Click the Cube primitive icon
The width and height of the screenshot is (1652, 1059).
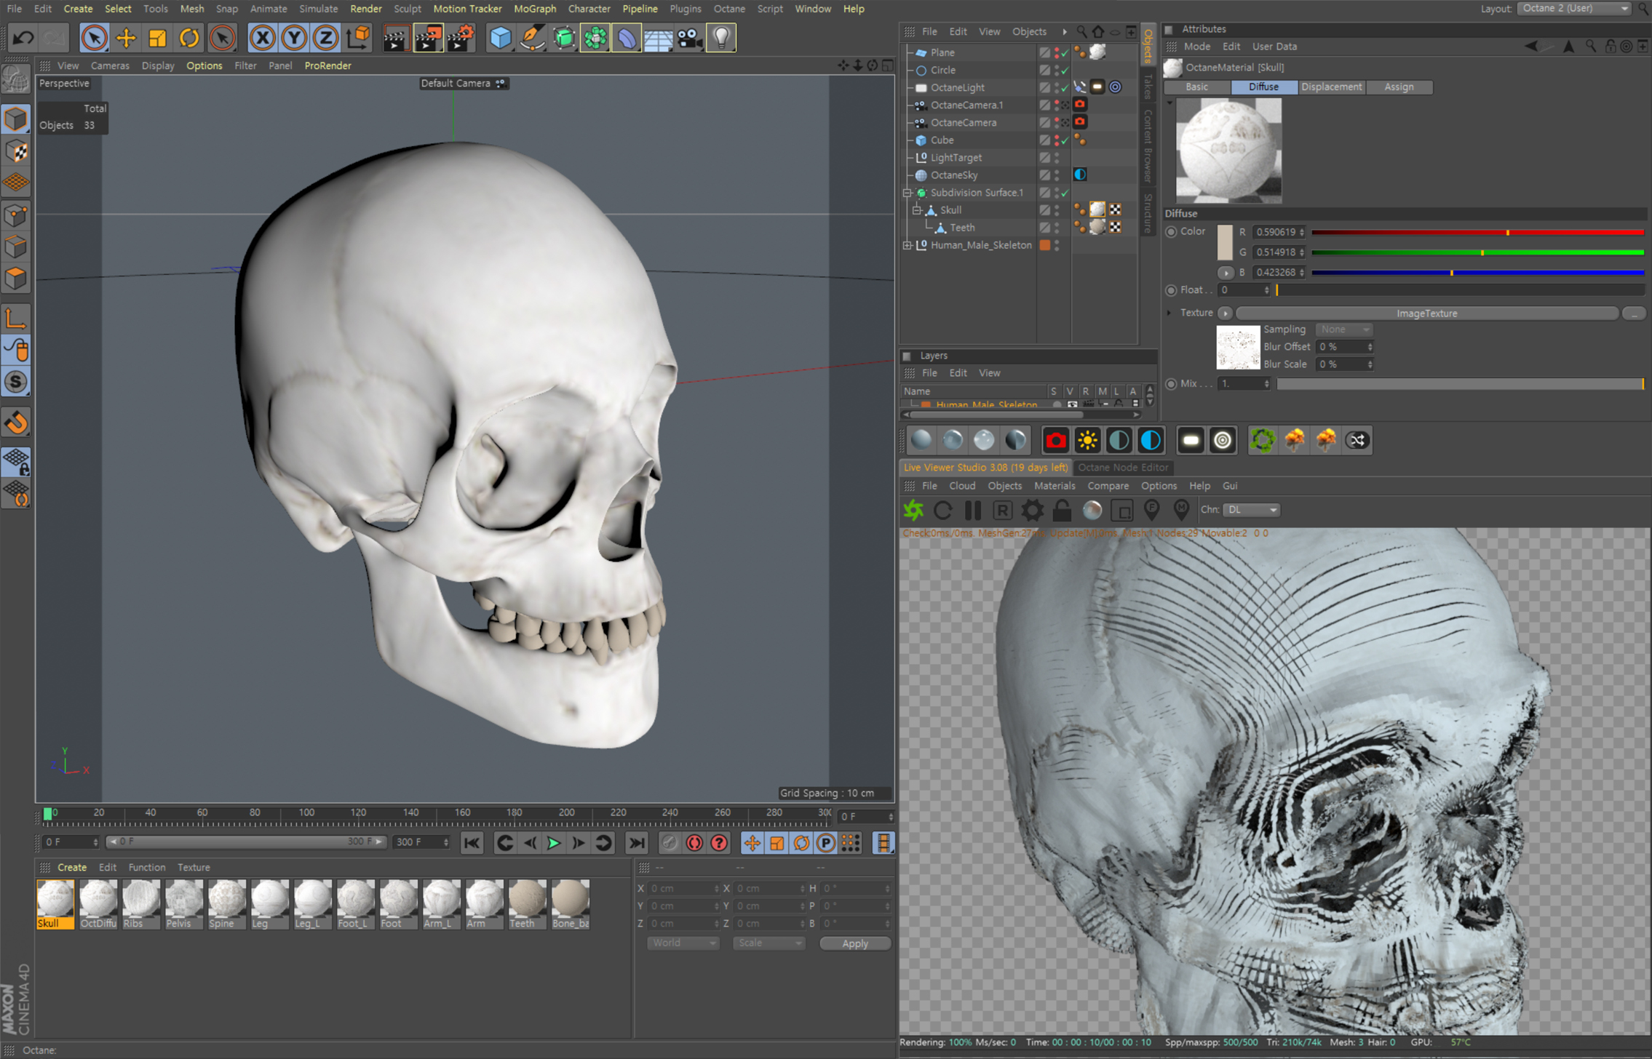500,38
